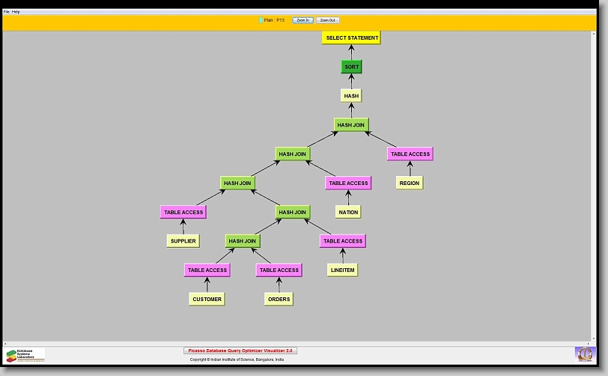Select the HASH node below SORT
Viewport: 608px width, 376px height.
[351, 96]
